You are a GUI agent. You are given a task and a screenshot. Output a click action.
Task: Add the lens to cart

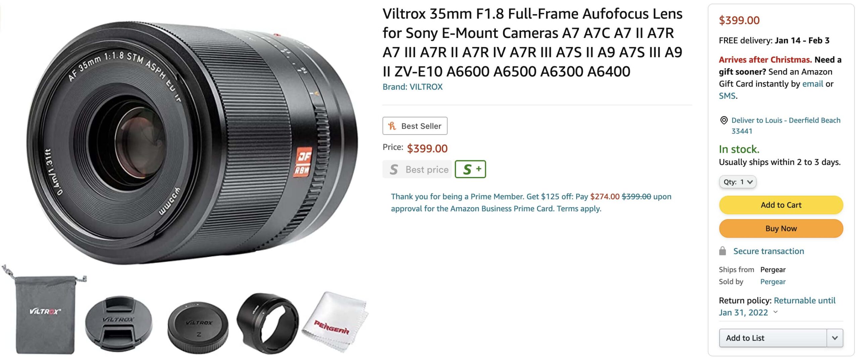coord(781,205)
